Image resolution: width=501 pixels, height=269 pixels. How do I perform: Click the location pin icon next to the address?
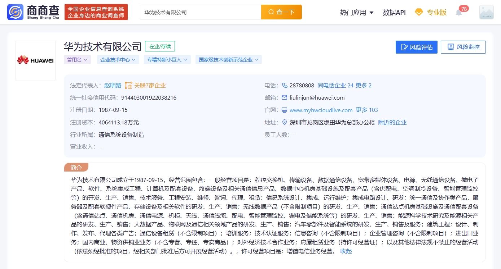pyautogui.click(x=285, y=122)
